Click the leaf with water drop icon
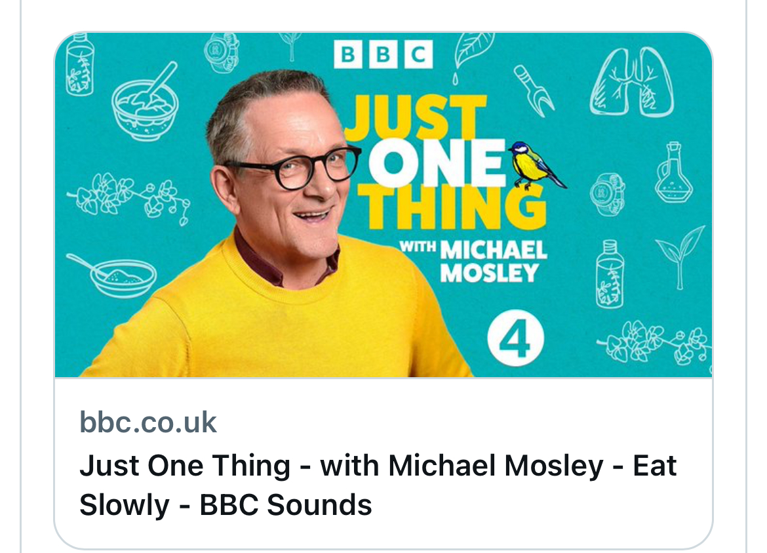 coord(471,55)
